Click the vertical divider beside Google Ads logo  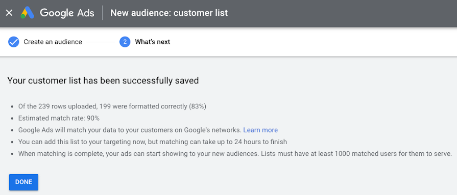point(102,13)
